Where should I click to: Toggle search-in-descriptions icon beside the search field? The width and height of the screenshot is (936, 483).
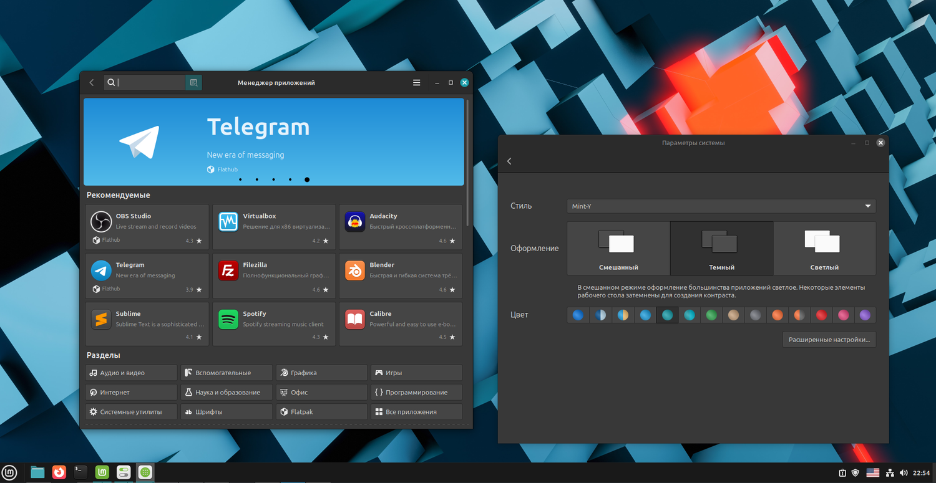(x=193, y=82)
